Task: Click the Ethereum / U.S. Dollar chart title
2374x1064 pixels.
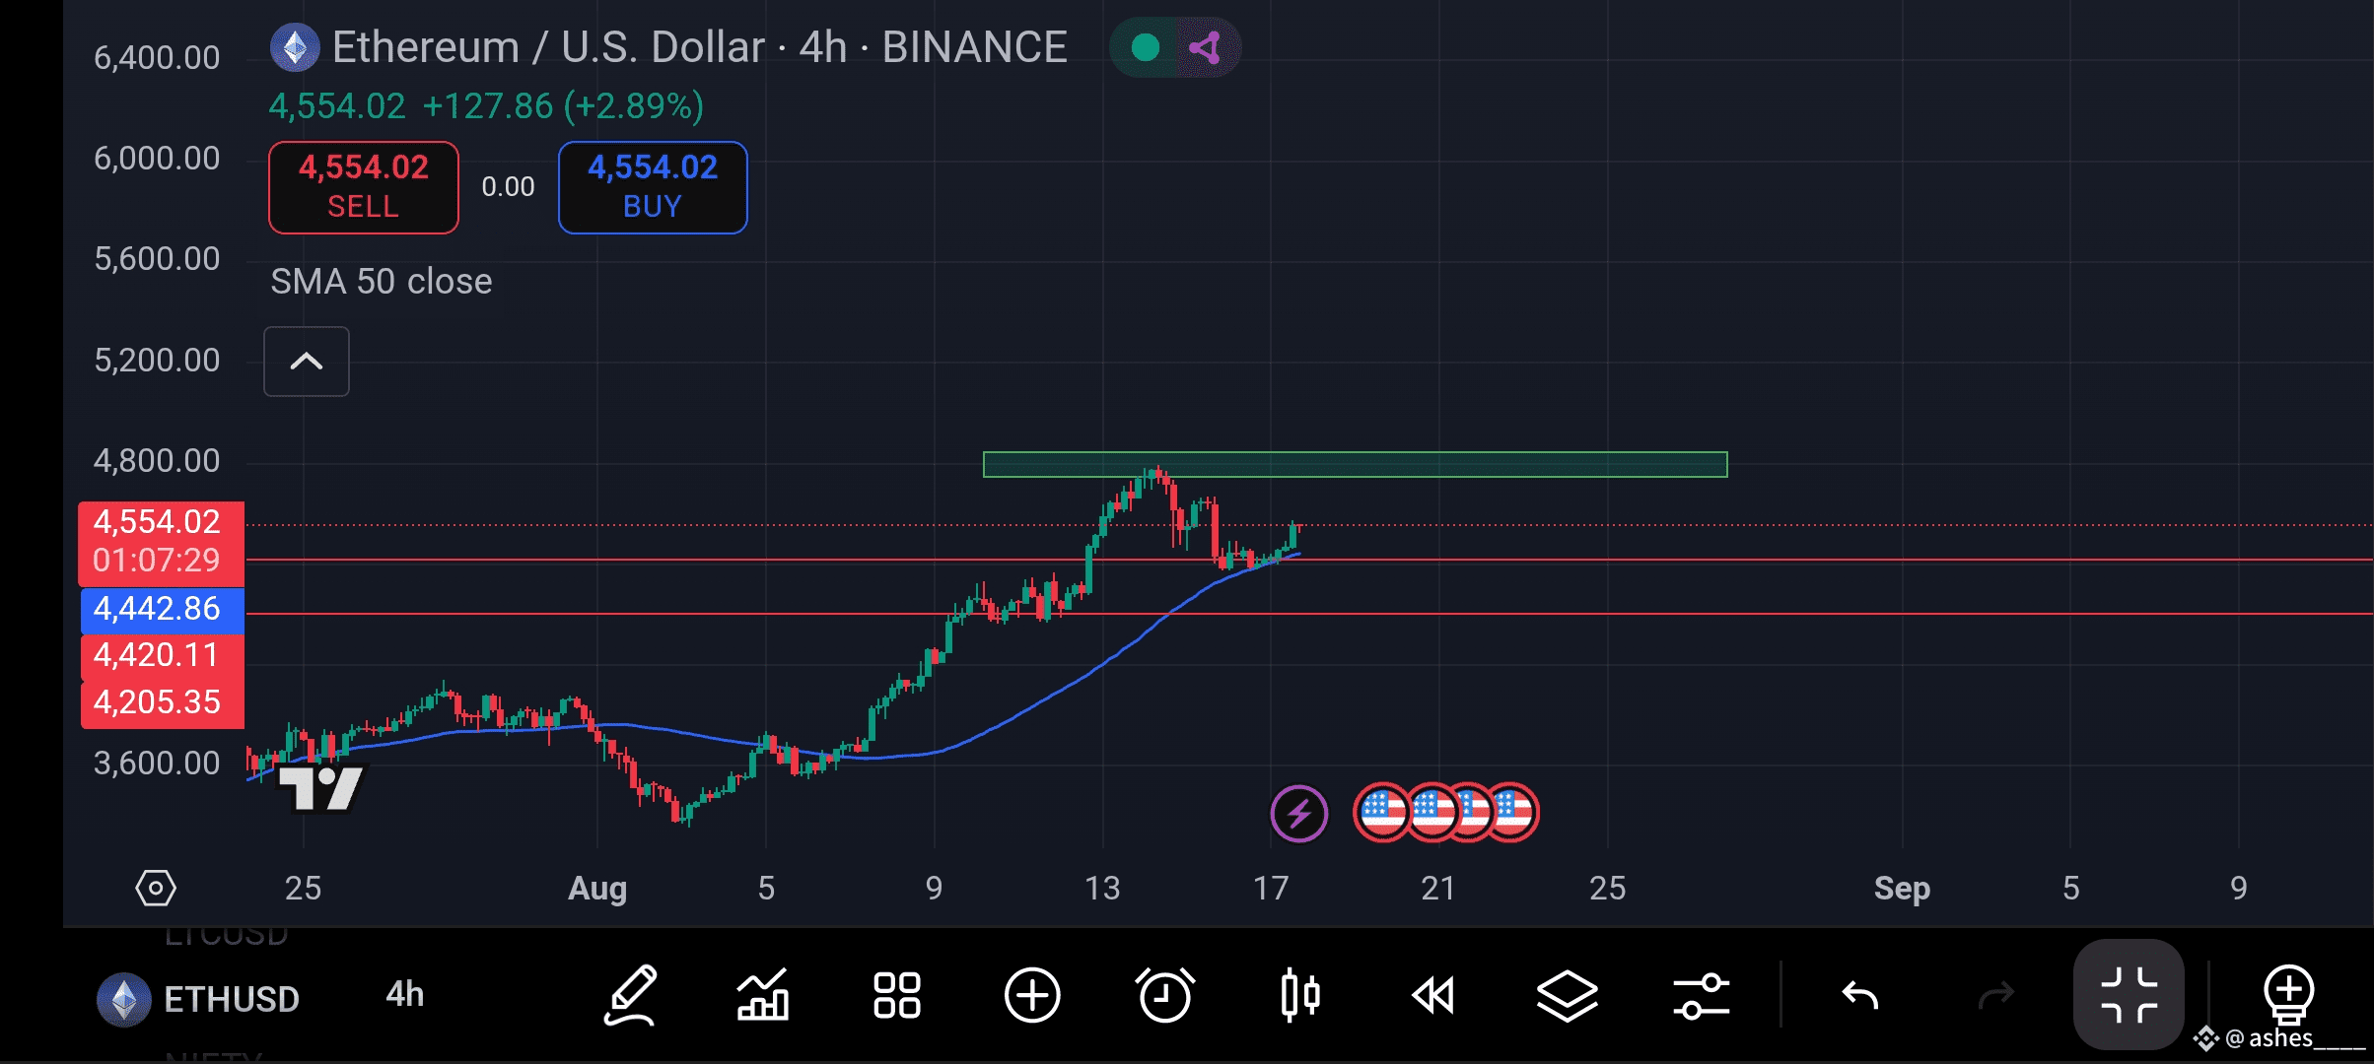Action: pyautogui.click(x=700, y=47)
